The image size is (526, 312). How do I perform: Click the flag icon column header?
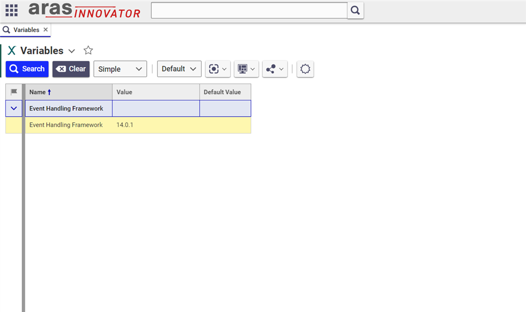click(14, 92)
